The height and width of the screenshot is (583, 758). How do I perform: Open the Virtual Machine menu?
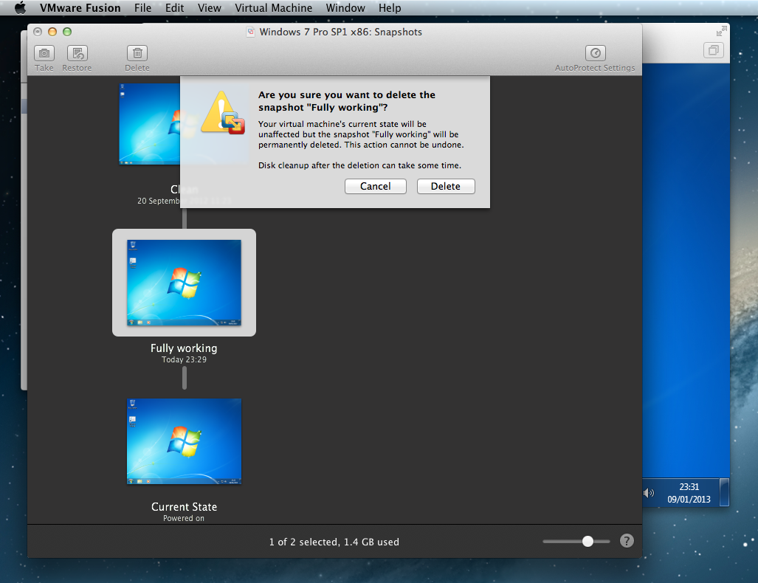click(273, 8)
